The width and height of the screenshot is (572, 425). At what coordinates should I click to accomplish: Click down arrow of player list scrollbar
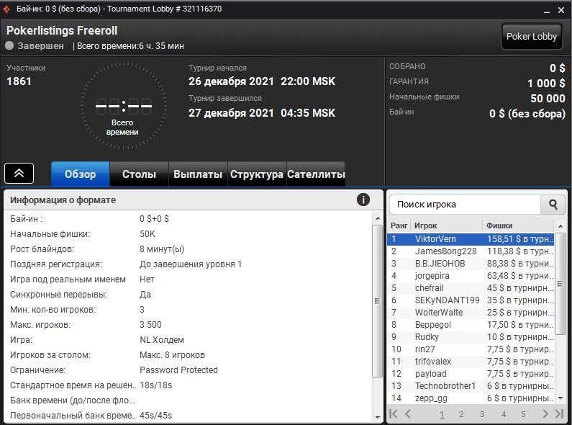coord(560,398)
